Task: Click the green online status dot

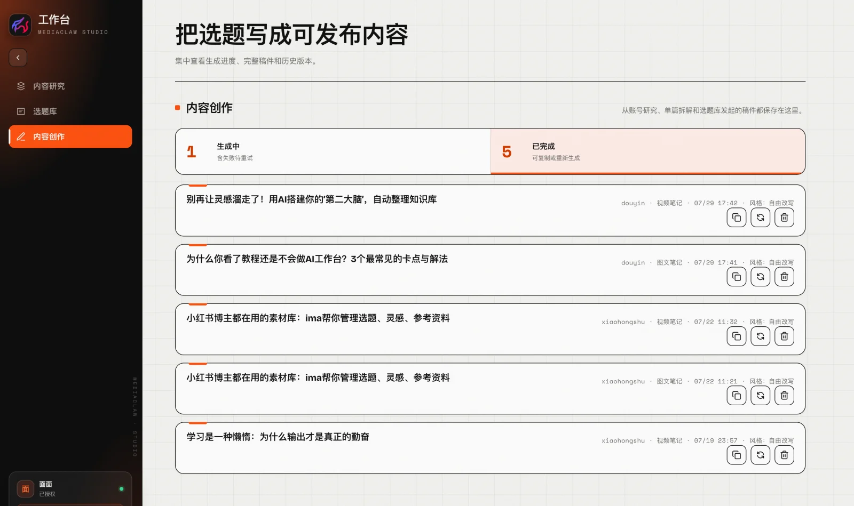Action: [122, 489]
